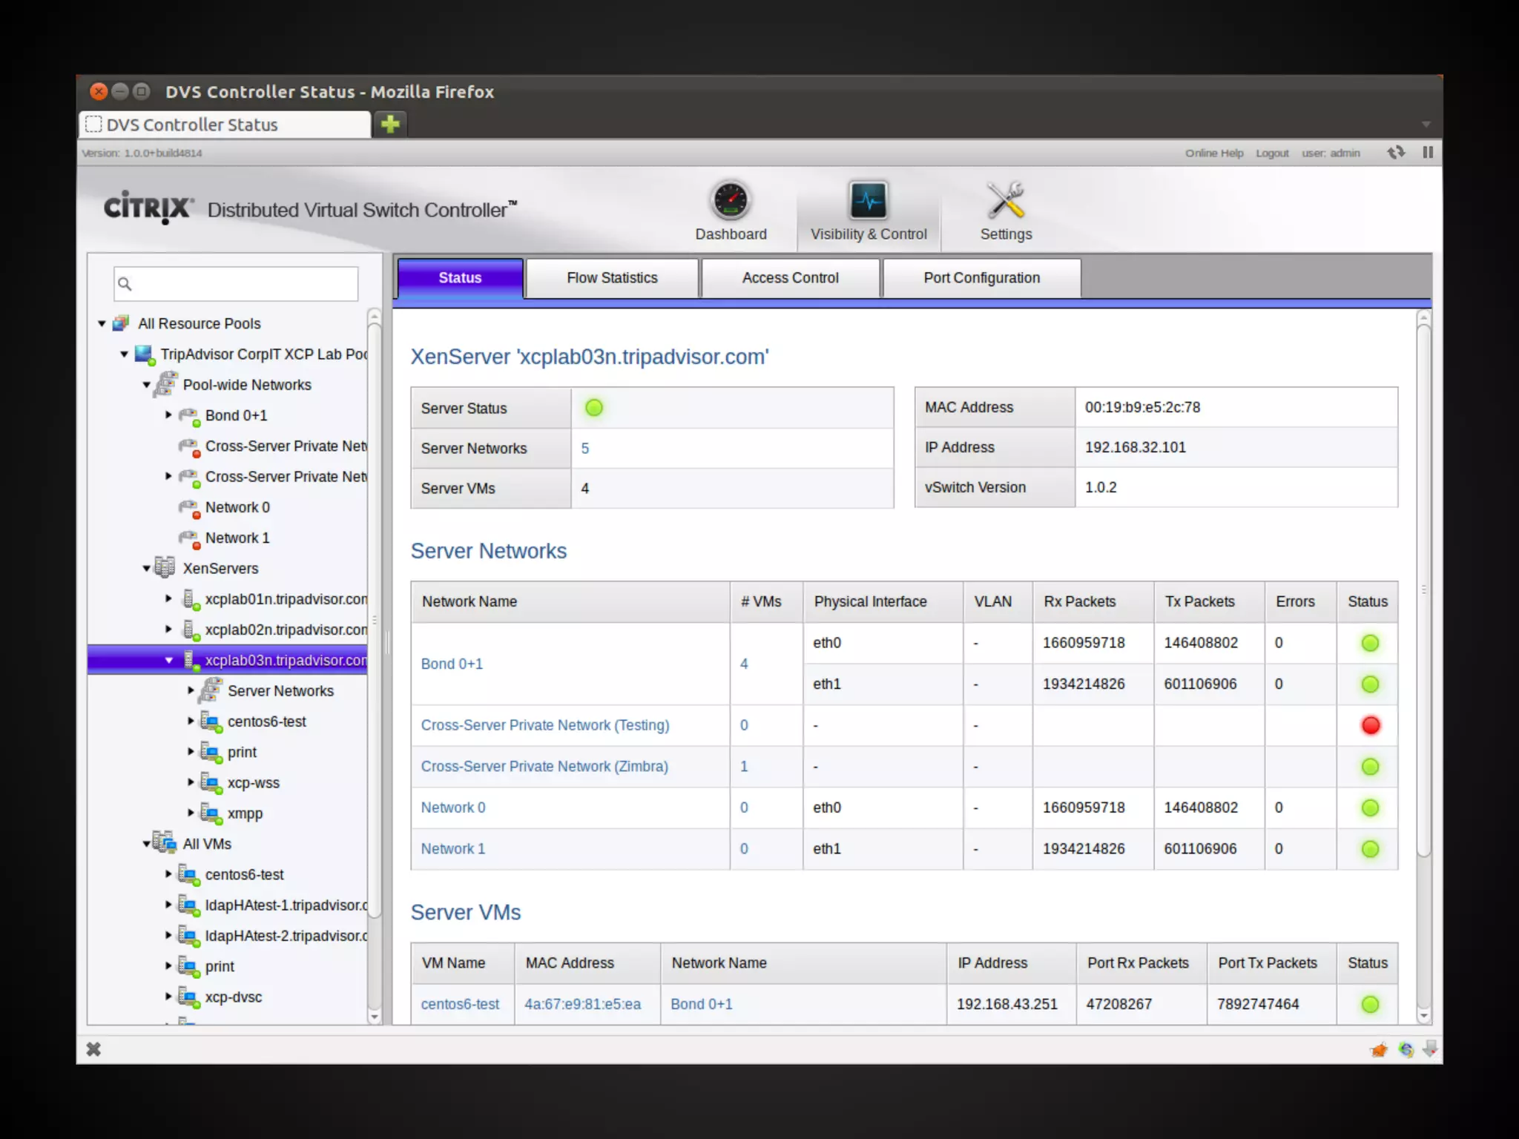1519x1139 pixels.
Task: Expand the xcplab01n.tripadvisor.com server node
Action: pos(168,598)
